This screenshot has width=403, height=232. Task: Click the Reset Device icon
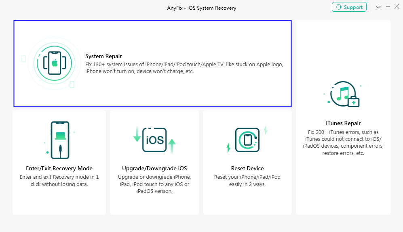point(247,140)
